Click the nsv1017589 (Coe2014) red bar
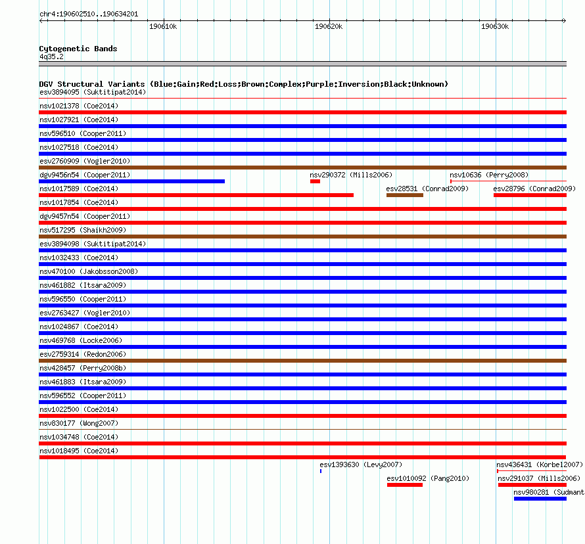 click(x=197, y=195)
